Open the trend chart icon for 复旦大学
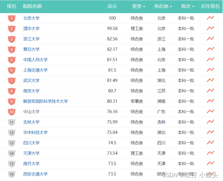 (x=210, y=49)
